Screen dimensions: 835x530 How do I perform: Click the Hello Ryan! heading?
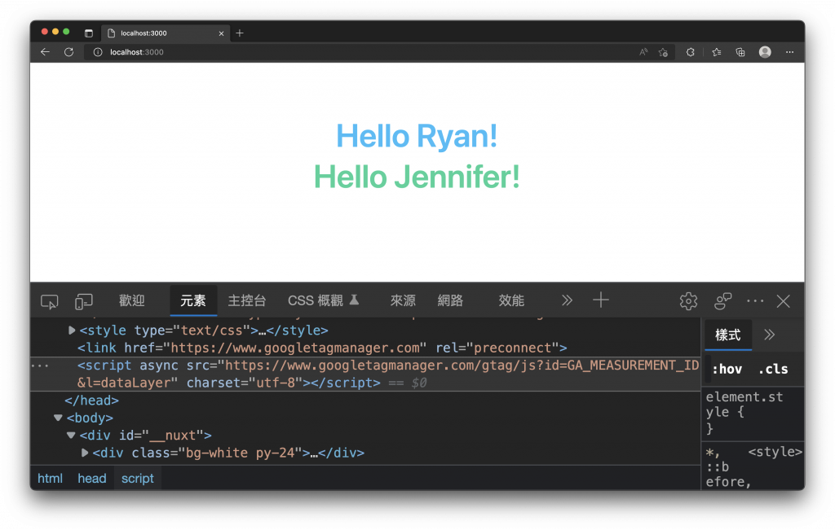(417, 136)
